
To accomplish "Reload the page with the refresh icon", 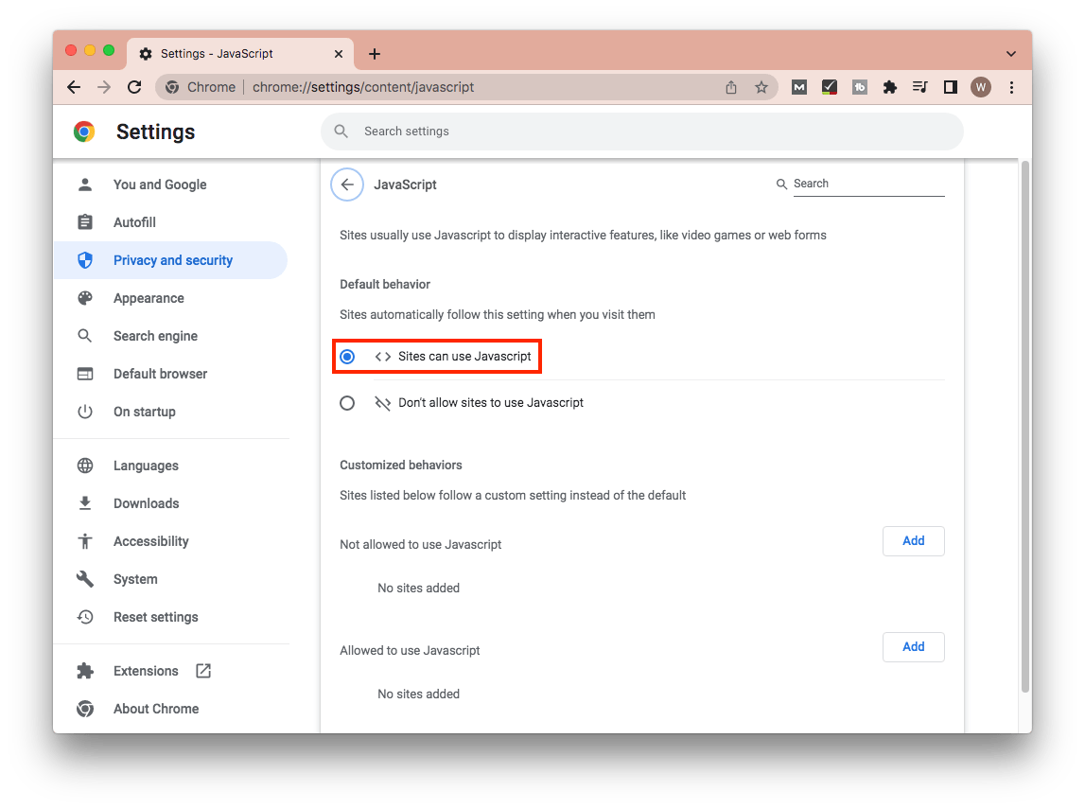I will 134,87.
